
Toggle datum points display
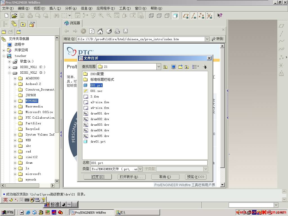[201, 16]
